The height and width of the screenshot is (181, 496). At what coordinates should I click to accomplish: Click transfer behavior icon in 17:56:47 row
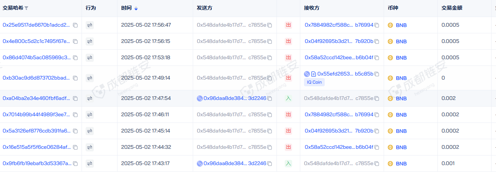90,25
